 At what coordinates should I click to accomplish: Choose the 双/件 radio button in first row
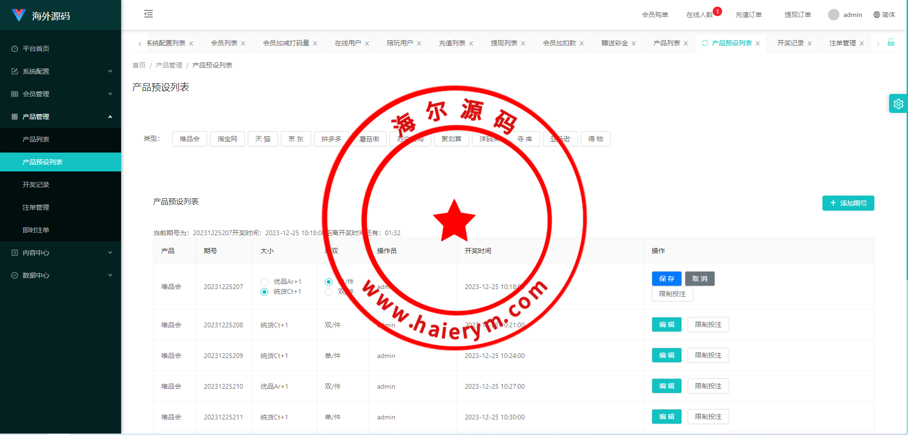click(x=329, y=292)
